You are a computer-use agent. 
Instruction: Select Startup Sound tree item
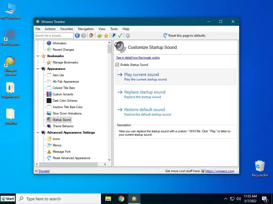62,120
